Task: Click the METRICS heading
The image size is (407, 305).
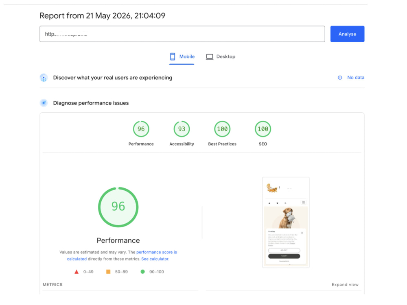Action: pos(53,285)
